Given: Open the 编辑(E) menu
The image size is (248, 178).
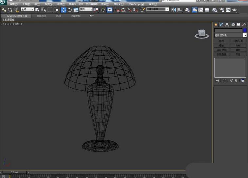Looking at the screenshot, I should [14, 4].
